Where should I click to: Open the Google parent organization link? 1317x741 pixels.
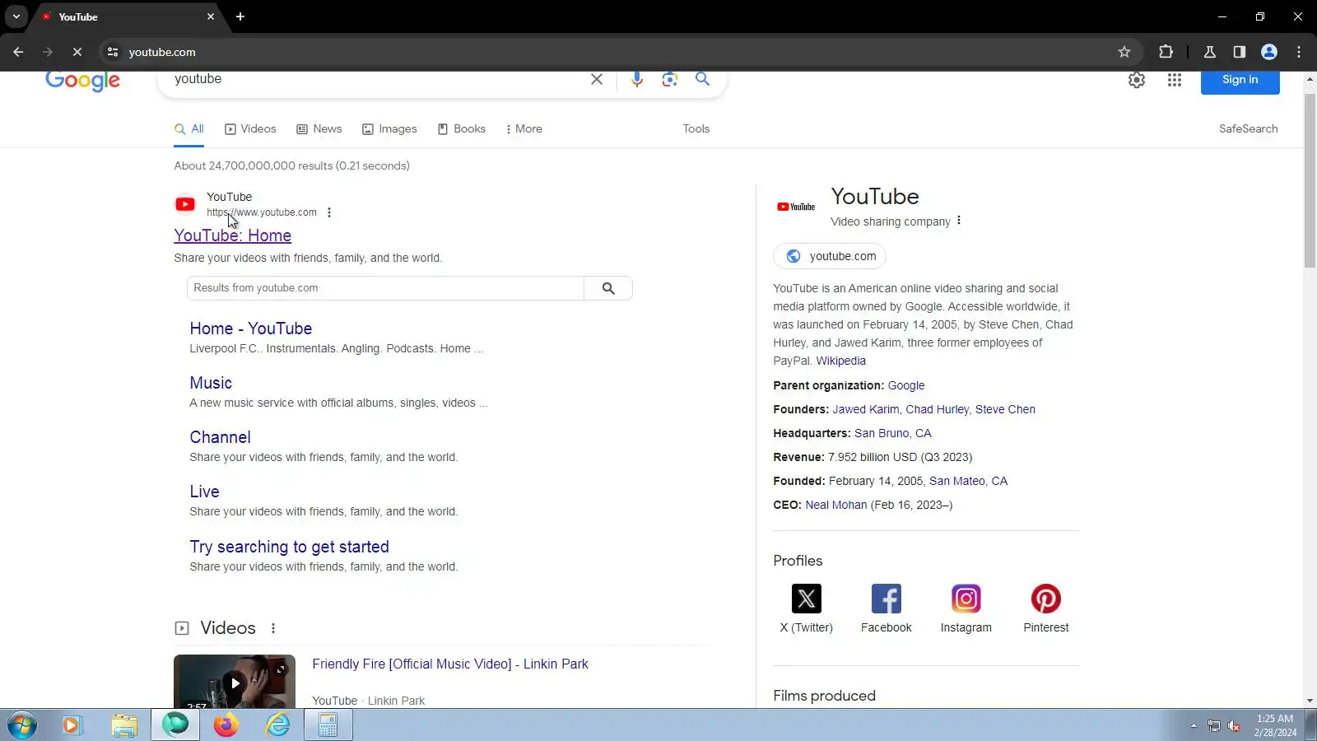906,385
